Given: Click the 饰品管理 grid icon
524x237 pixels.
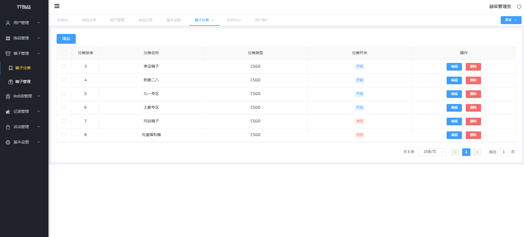Looking at the screenshot, I should pyautogui.click(x=8, y=38).
